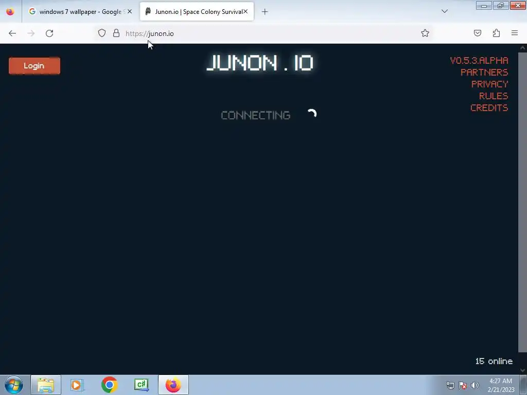Click the JUNON.IO title logo

tap(260, 63)
